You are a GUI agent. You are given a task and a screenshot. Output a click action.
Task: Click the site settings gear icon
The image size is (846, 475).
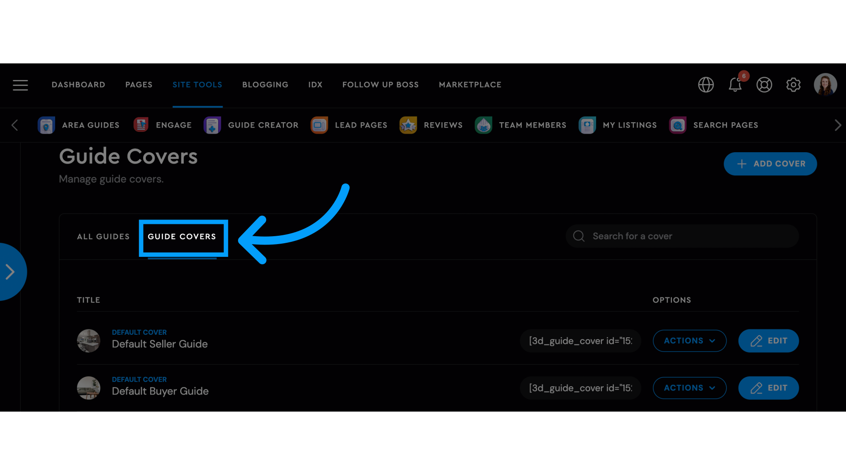tap(793, 85)
